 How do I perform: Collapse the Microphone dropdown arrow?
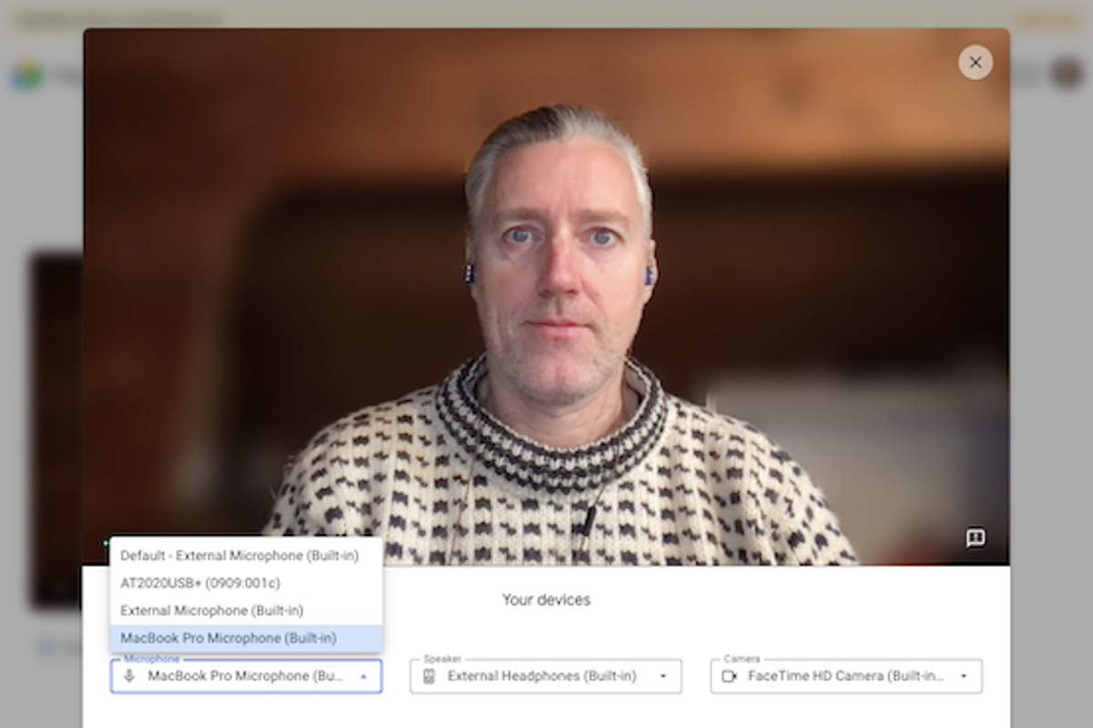pyautogui.click(x=363, y=677)
